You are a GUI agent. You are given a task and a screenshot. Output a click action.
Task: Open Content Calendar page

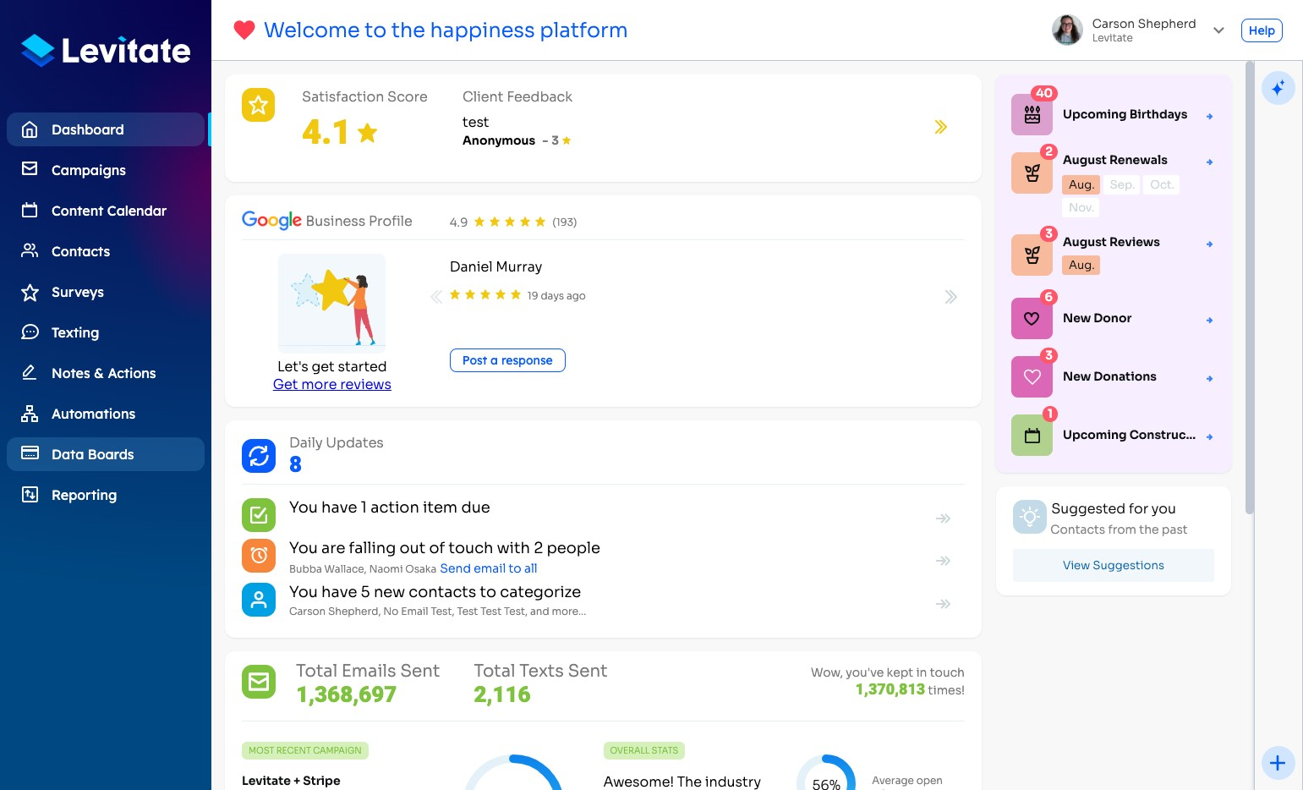pos(106,211)
